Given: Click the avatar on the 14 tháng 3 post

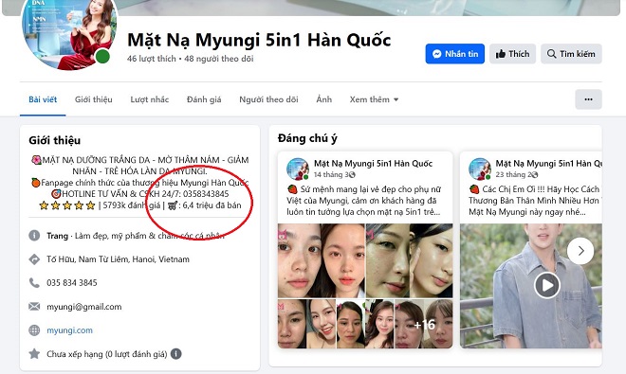Looking at the screenshot, I should pos(298,169).
